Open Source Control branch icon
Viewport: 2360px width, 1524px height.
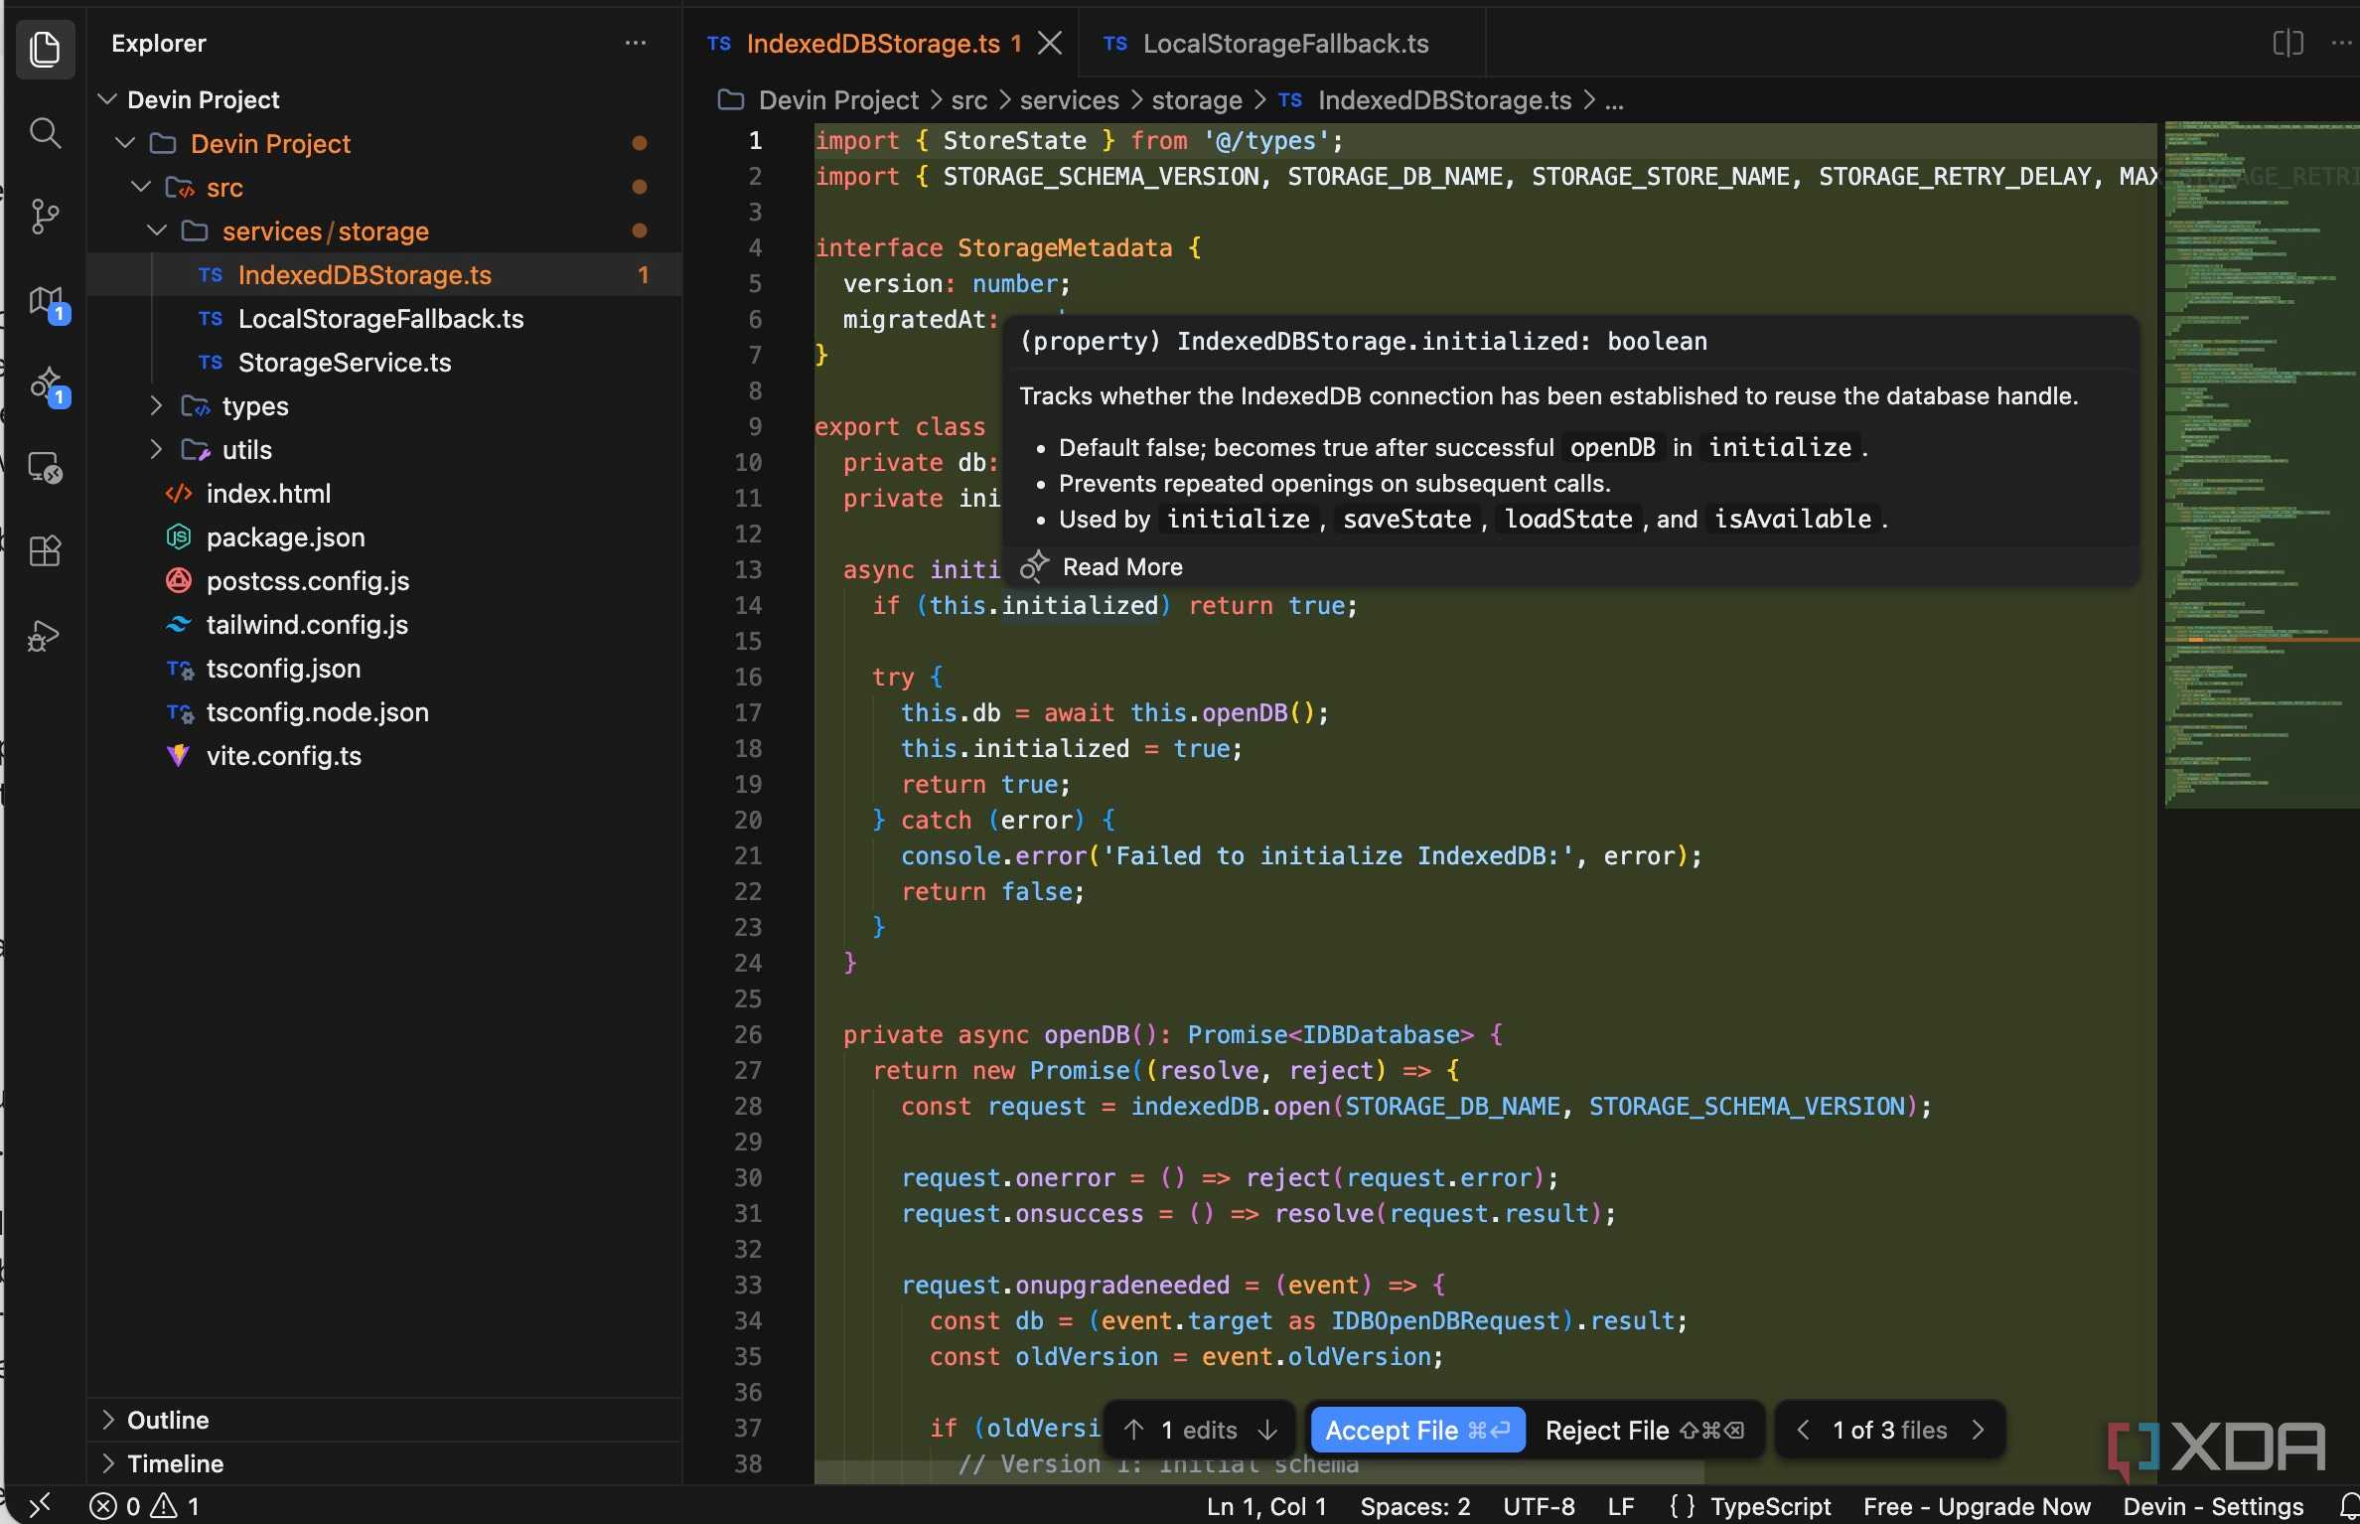[x=45, y=216]
